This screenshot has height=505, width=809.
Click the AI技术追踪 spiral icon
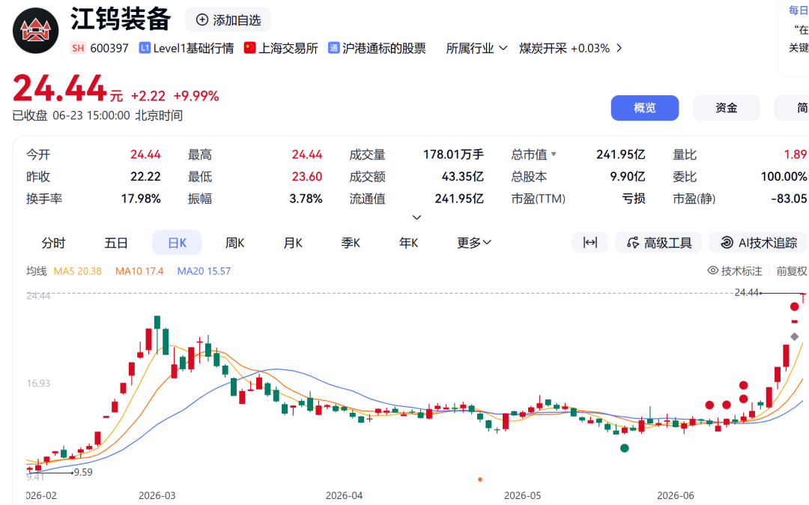[x=727, y=243]
